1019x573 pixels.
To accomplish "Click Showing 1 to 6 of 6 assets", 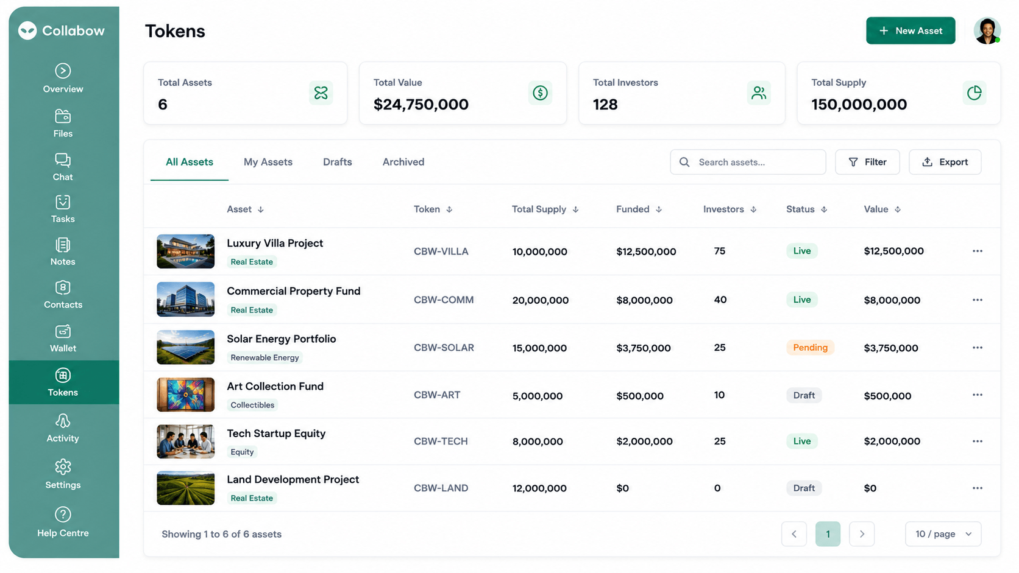I will click(x=221, y=534).
